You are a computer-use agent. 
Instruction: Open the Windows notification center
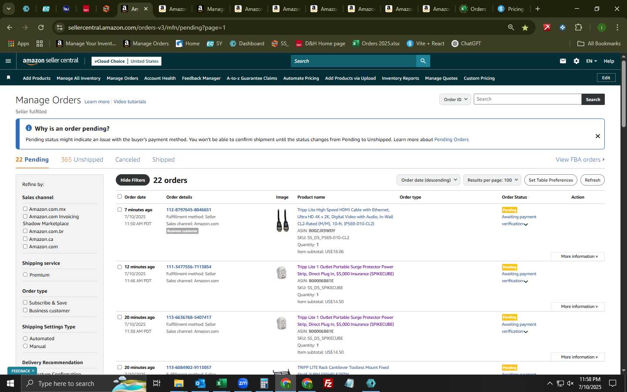(x=613, y=383)
